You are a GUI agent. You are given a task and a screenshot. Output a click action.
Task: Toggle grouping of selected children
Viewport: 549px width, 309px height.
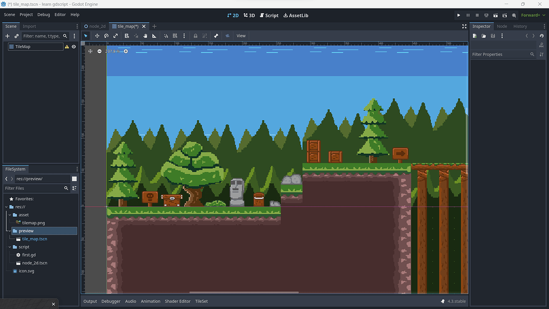(205, 35)
